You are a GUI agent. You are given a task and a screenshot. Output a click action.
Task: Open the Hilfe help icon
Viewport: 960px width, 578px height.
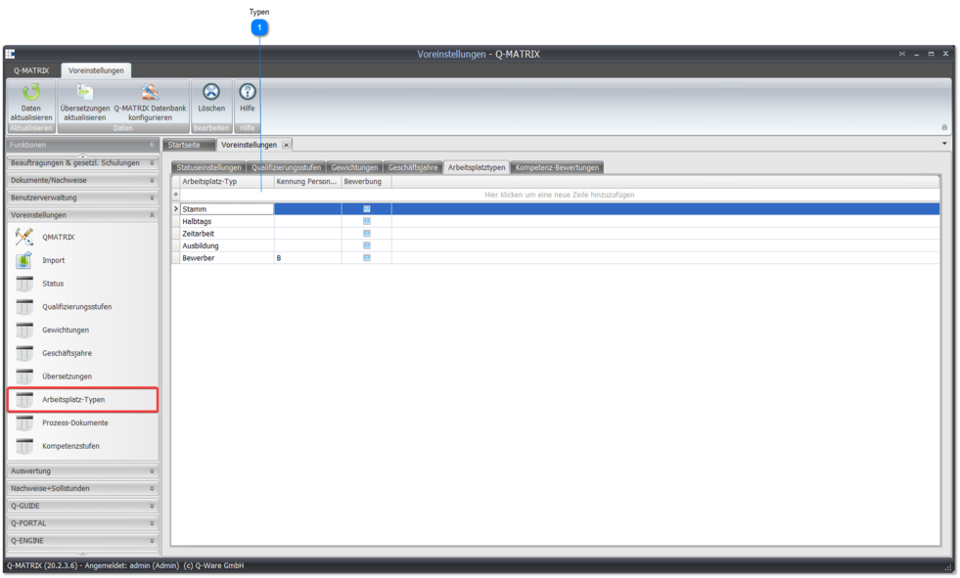click(x=248, y=92)
